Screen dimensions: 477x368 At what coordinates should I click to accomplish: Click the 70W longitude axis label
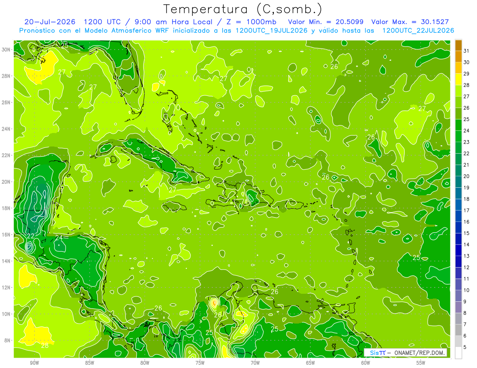255,363
